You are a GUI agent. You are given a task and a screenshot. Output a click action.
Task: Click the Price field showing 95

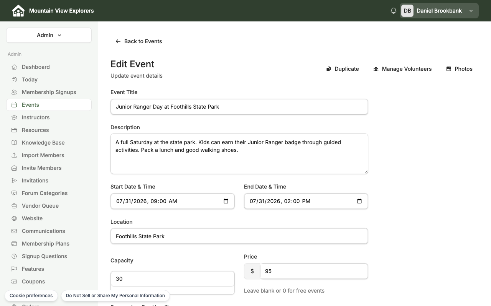314,271
